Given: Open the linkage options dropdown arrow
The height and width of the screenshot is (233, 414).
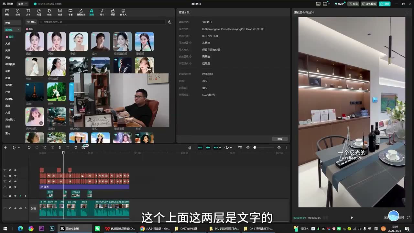Looking at the screenshot, I should (x=220, y=148).
